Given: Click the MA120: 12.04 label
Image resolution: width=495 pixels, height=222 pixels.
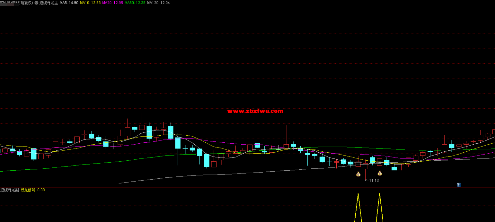Looking at the screenshot, I should (158, 3).
